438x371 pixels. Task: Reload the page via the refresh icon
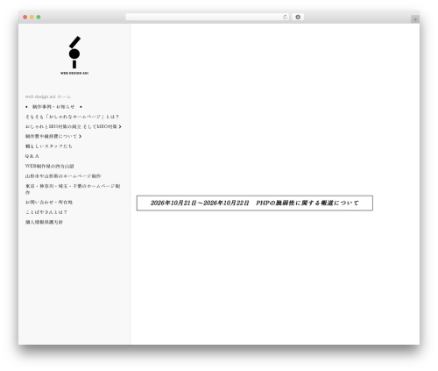tap(285, 18)
